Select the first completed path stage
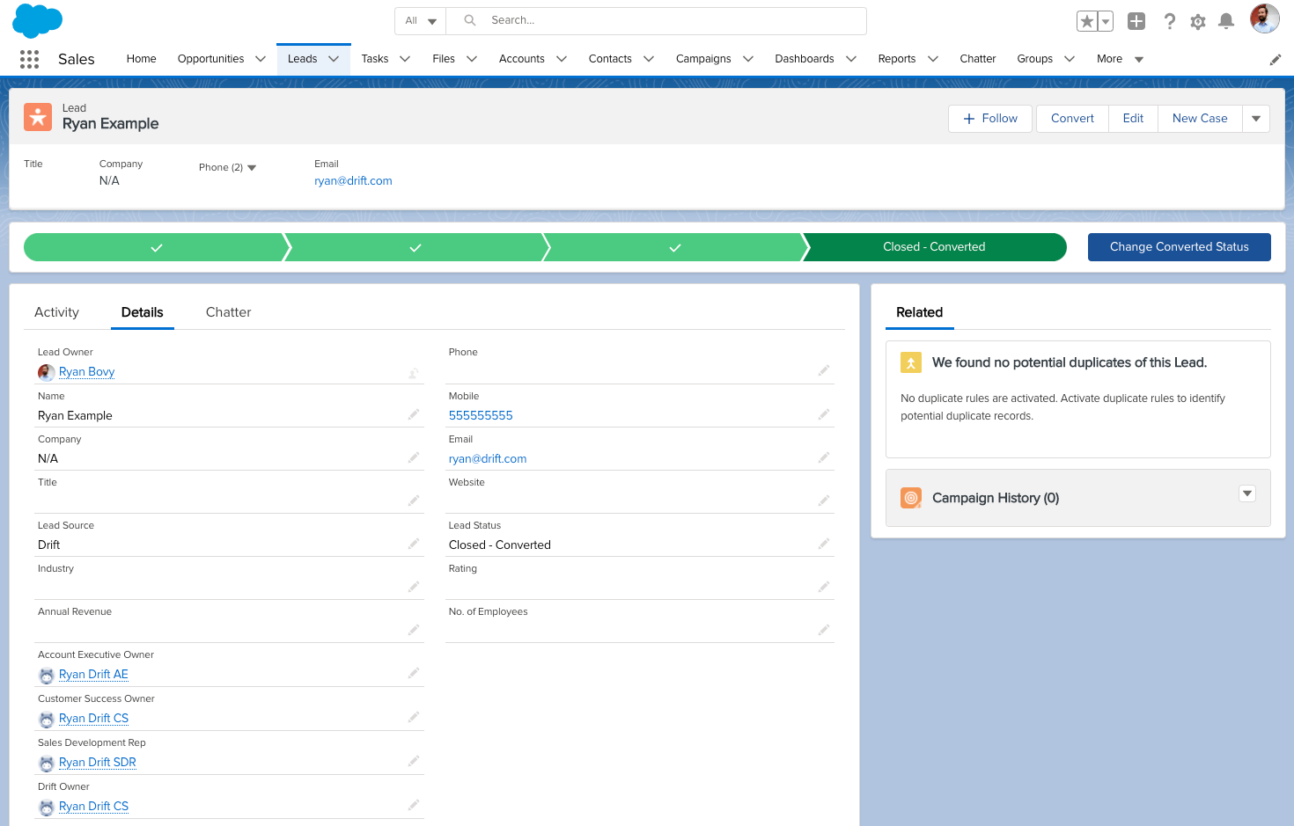This screenshot has width=1294, height=826. (156, 247)
